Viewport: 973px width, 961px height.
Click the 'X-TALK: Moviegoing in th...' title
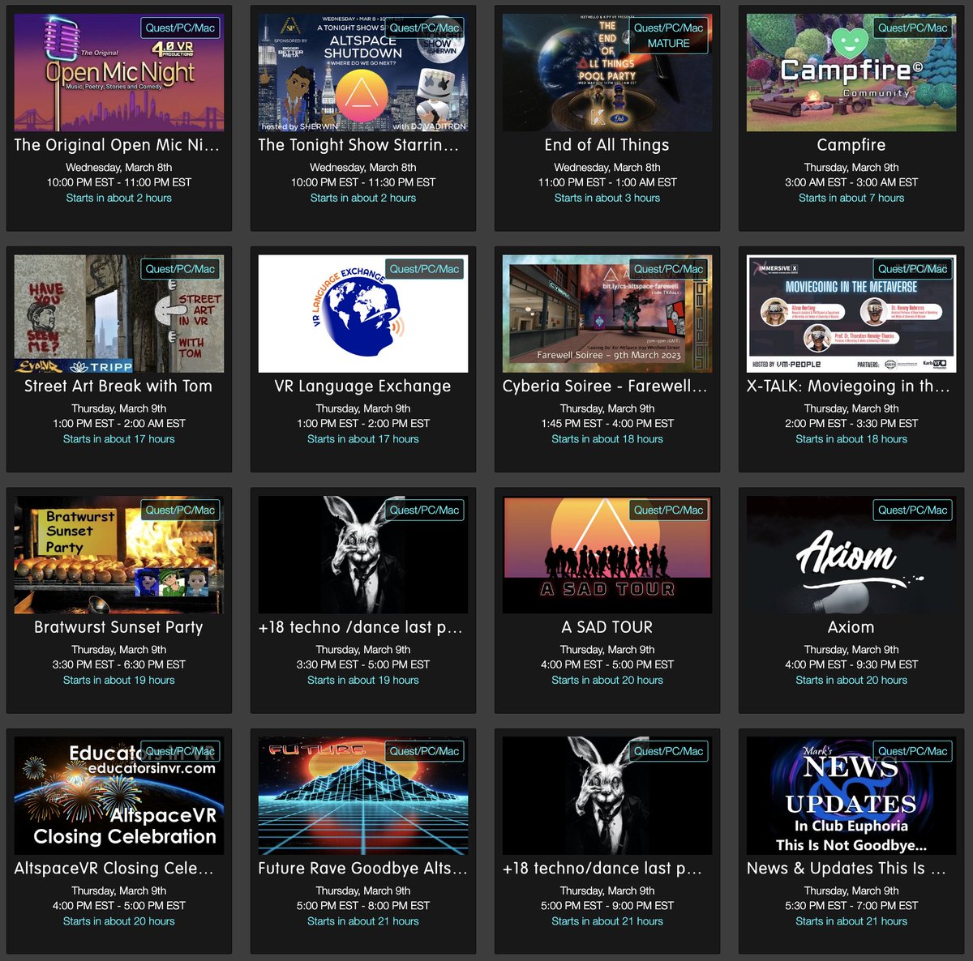coord(848,386)
